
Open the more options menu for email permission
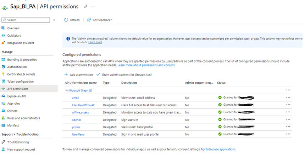tap(288, 97)
